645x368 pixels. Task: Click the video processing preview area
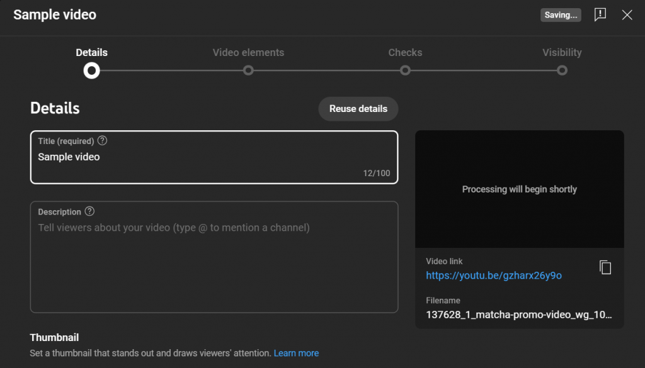point(519,189)
